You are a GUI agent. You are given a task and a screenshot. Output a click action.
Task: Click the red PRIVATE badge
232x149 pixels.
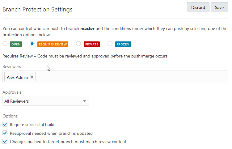92,44
